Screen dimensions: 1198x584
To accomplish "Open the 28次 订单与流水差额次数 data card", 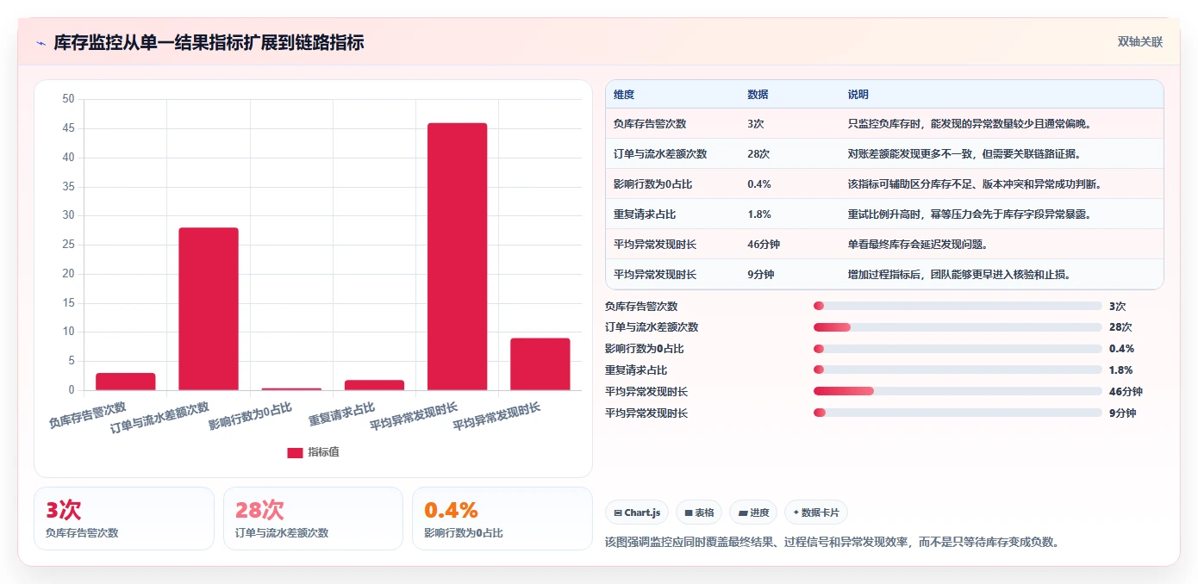I will pos(313,519).
